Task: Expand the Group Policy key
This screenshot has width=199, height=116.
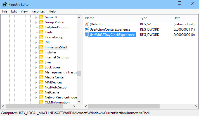Action: 36,23
